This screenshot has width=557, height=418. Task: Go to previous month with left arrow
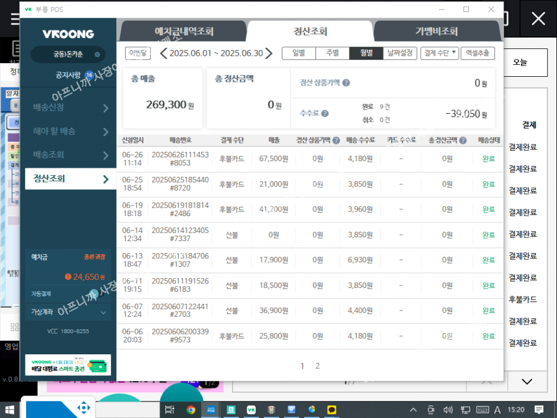tap(163, 53)
